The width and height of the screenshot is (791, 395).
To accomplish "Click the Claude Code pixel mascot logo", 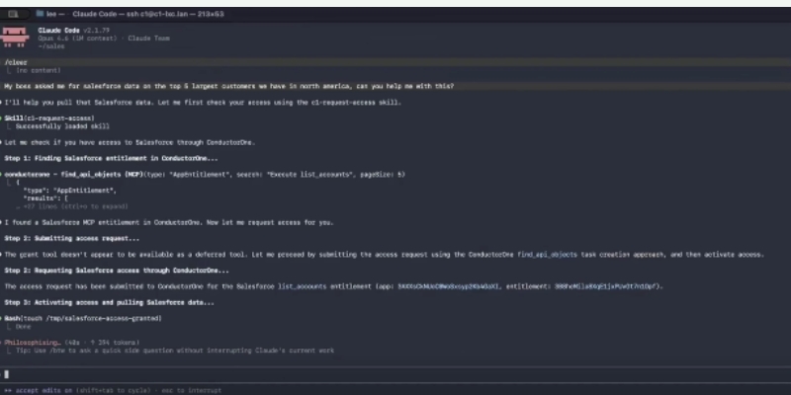I will coord(14,38).
